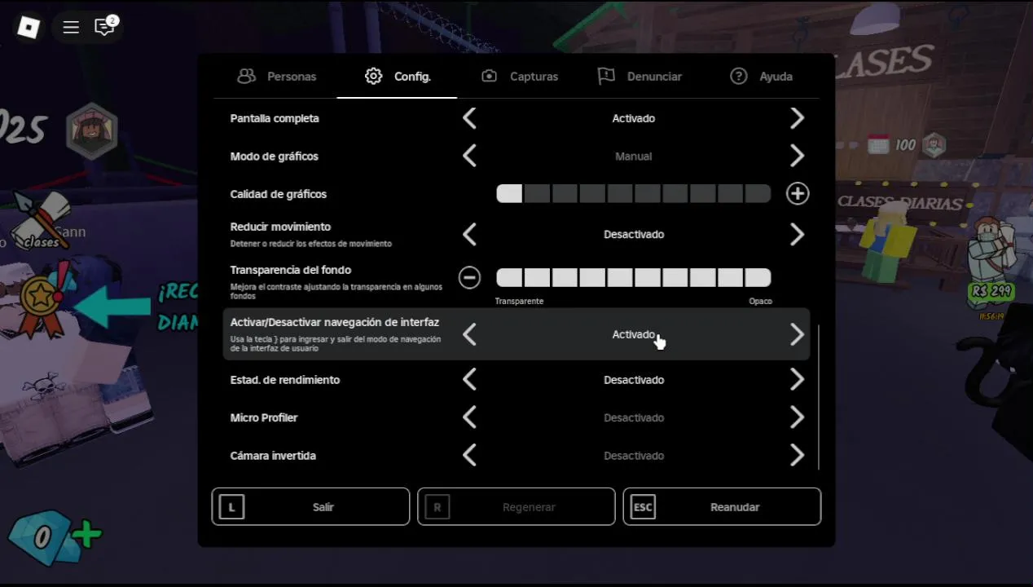This screenshot has width=1033, height=587.
Task: Click right arrow for Modo de gráficos
Action: pos(797,156)
